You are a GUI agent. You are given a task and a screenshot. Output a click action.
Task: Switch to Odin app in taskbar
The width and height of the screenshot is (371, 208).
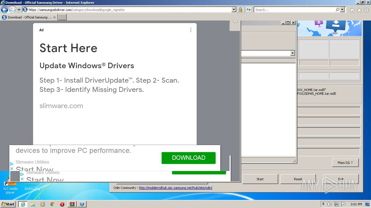point(82,204)
